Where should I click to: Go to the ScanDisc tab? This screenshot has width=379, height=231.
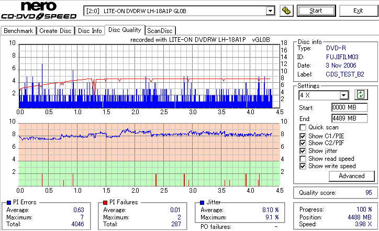coord(160,31)
